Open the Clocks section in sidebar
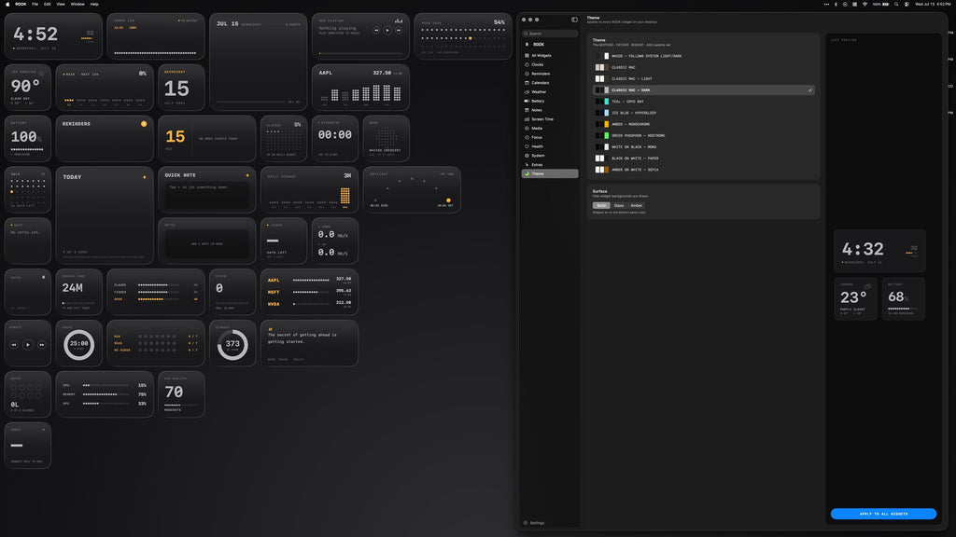956x537 pixels. 549,64
